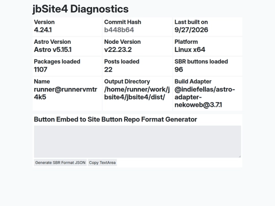Focus the button embed textarea

coord(137,141)
